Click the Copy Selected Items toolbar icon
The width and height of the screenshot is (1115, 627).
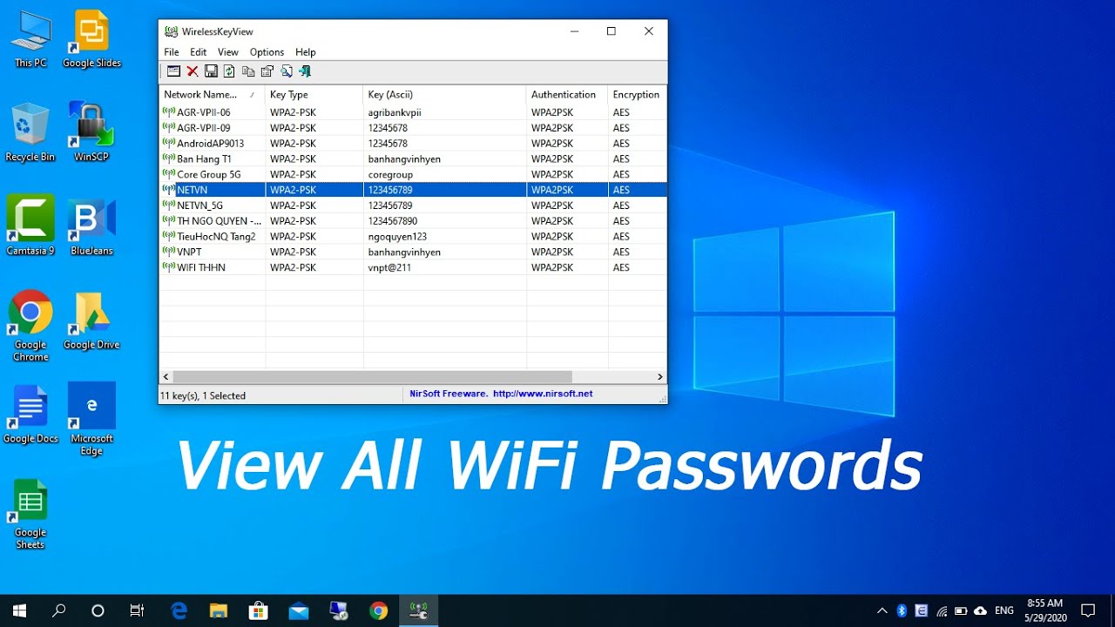coord(248,71)
